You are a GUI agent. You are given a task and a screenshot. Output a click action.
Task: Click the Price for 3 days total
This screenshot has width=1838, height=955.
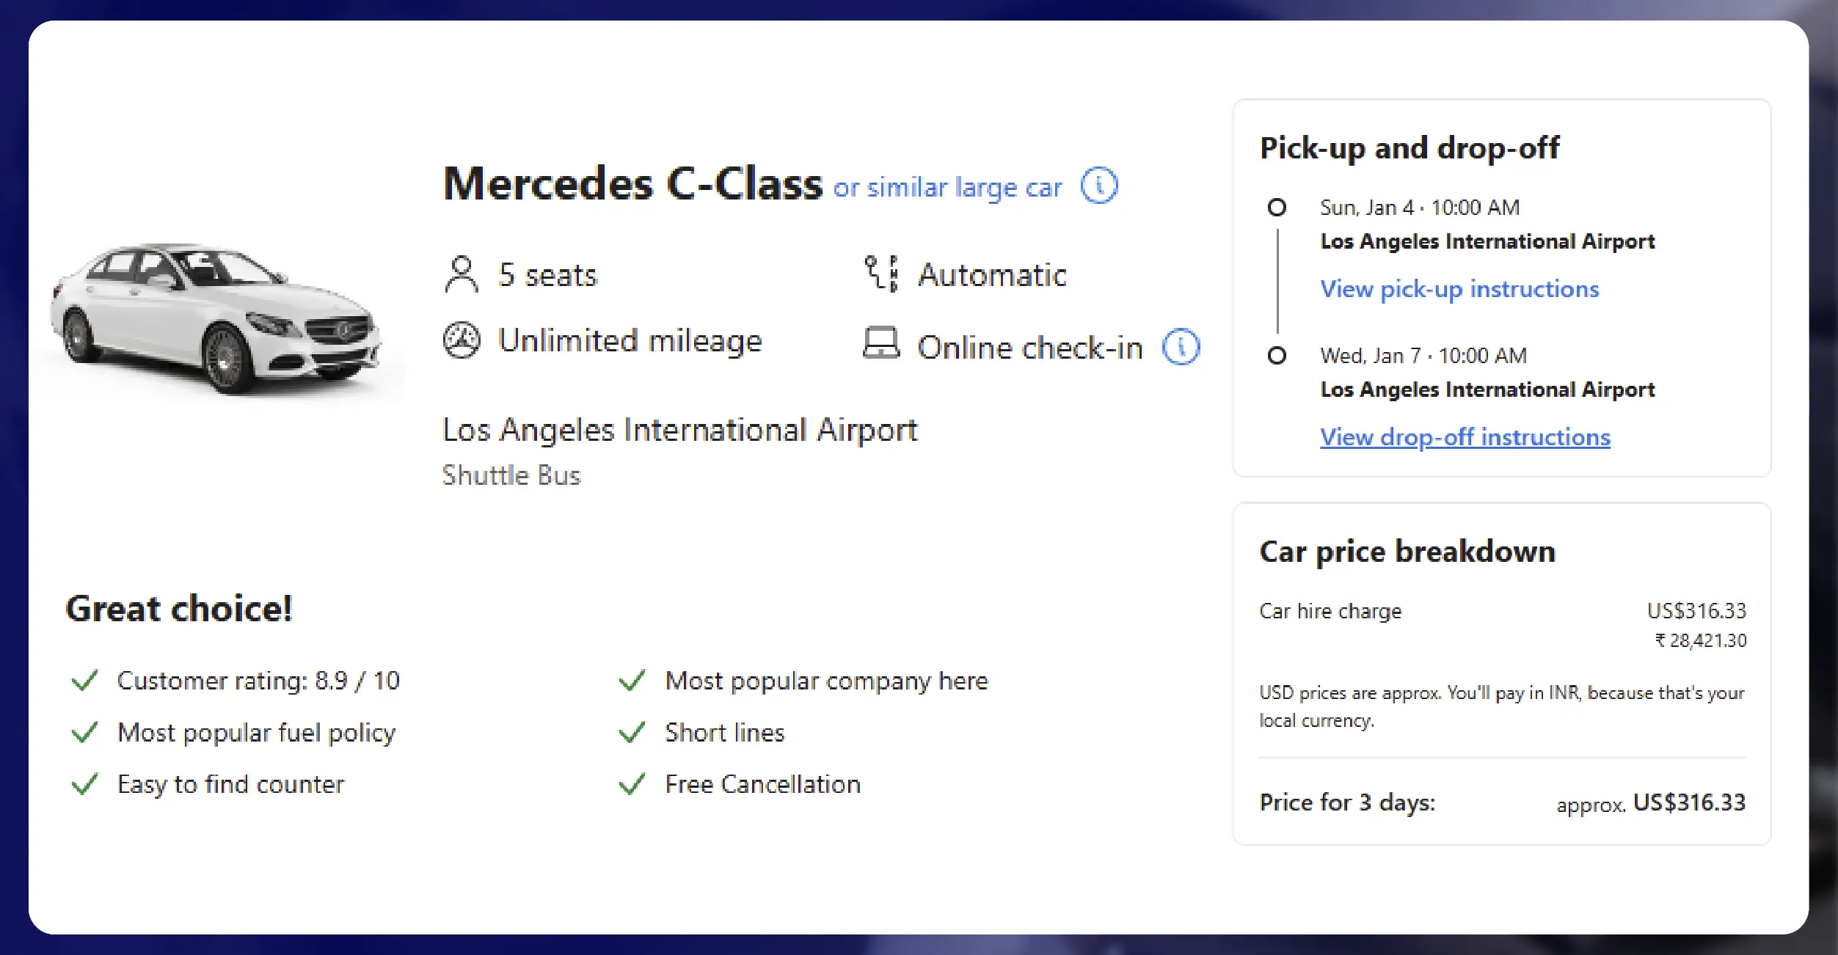pos(1346,802)
